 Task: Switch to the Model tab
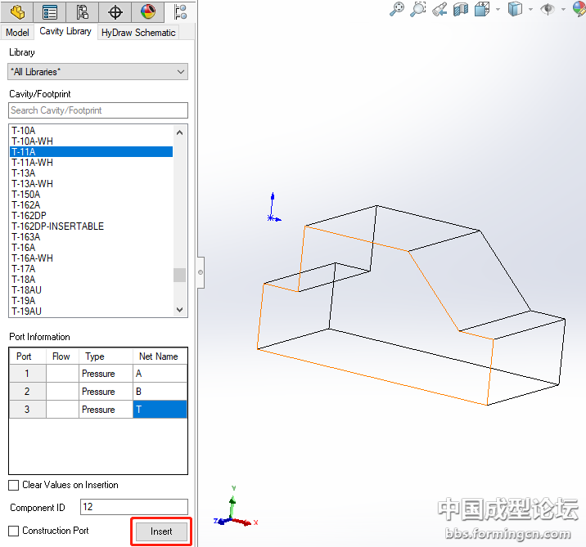17,33
